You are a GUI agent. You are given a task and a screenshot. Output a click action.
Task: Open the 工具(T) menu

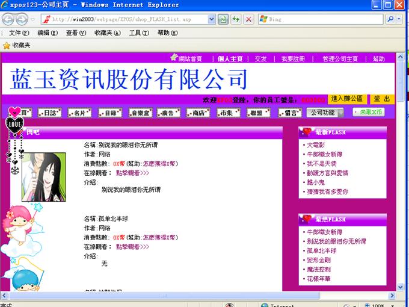coord(138,33)
